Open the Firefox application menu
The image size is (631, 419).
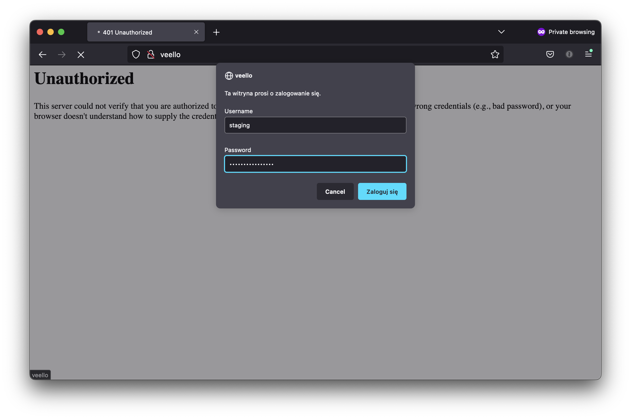click(x=588, y=54)
